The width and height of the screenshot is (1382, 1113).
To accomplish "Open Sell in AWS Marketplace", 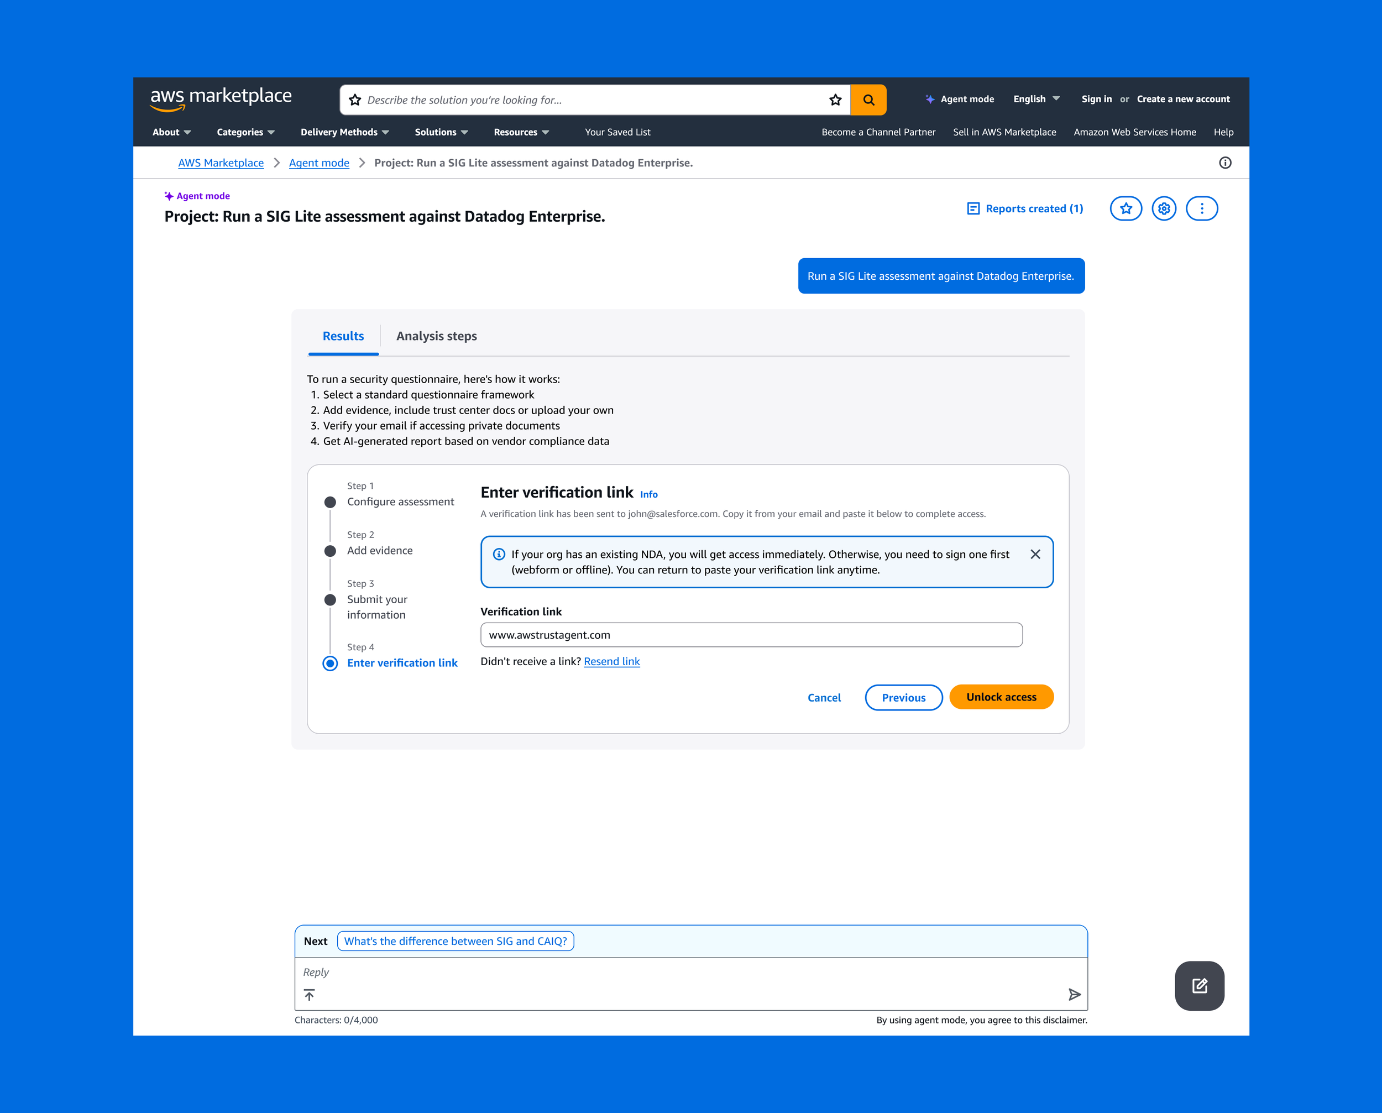I will [x=1004, y=132].
